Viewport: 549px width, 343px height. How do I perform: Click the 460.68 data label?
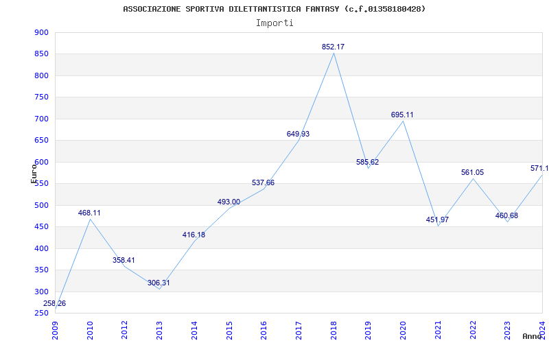506,216
